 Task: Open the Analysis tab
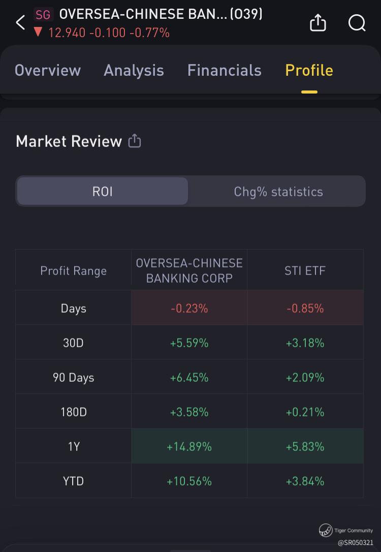tap(134, 70)
